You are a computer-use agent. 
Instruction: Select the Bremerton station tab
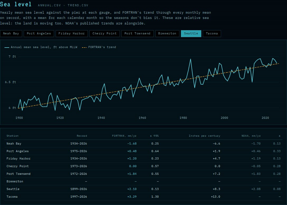pos(167,34)
